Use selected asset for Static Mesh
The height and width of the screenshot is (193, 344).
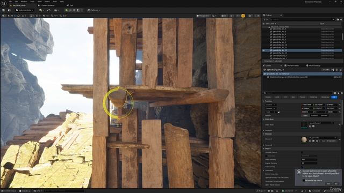point(310,127)
